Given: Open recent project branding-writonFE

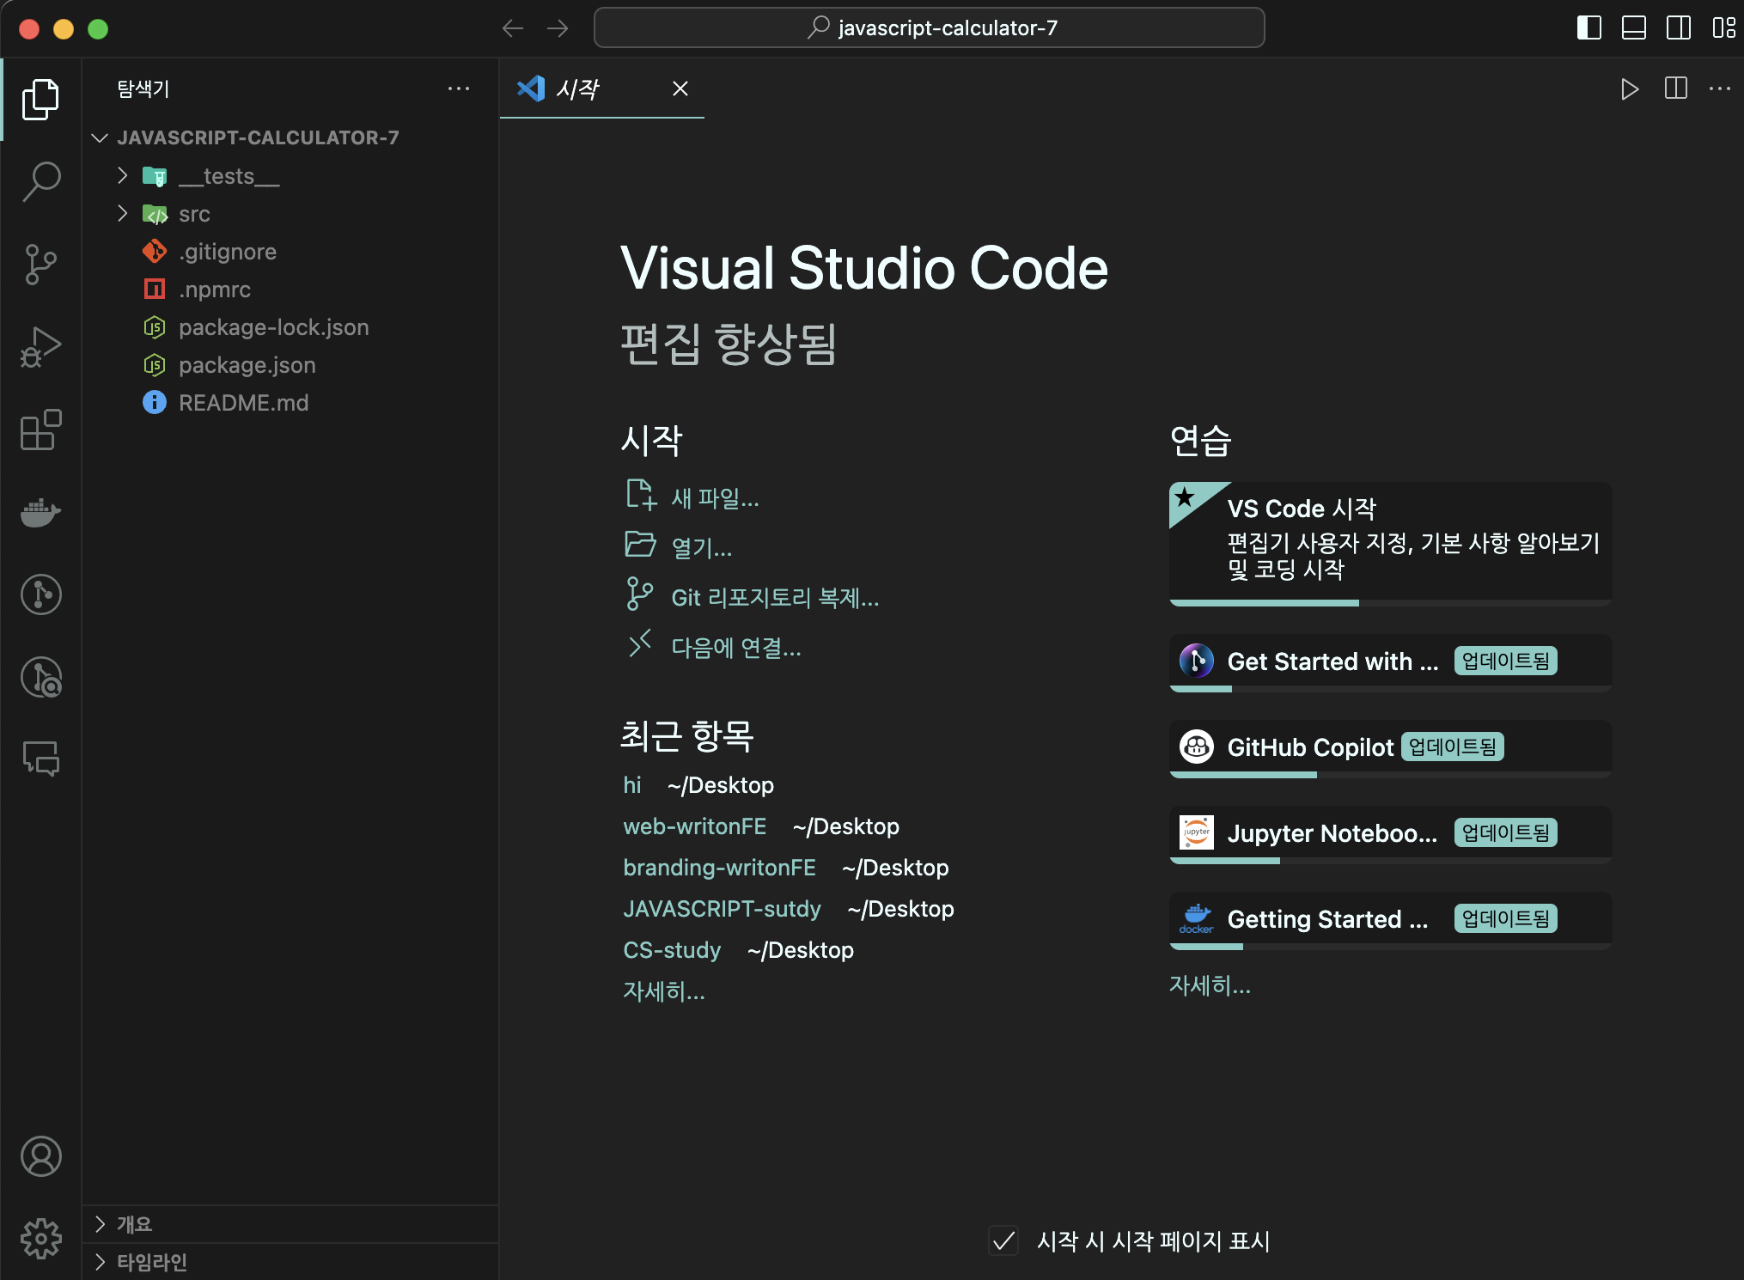Looking at the screenshot, I should point(719,868).
